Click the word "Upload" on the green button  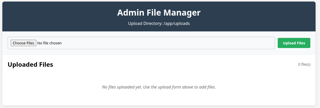coord(289,43)
